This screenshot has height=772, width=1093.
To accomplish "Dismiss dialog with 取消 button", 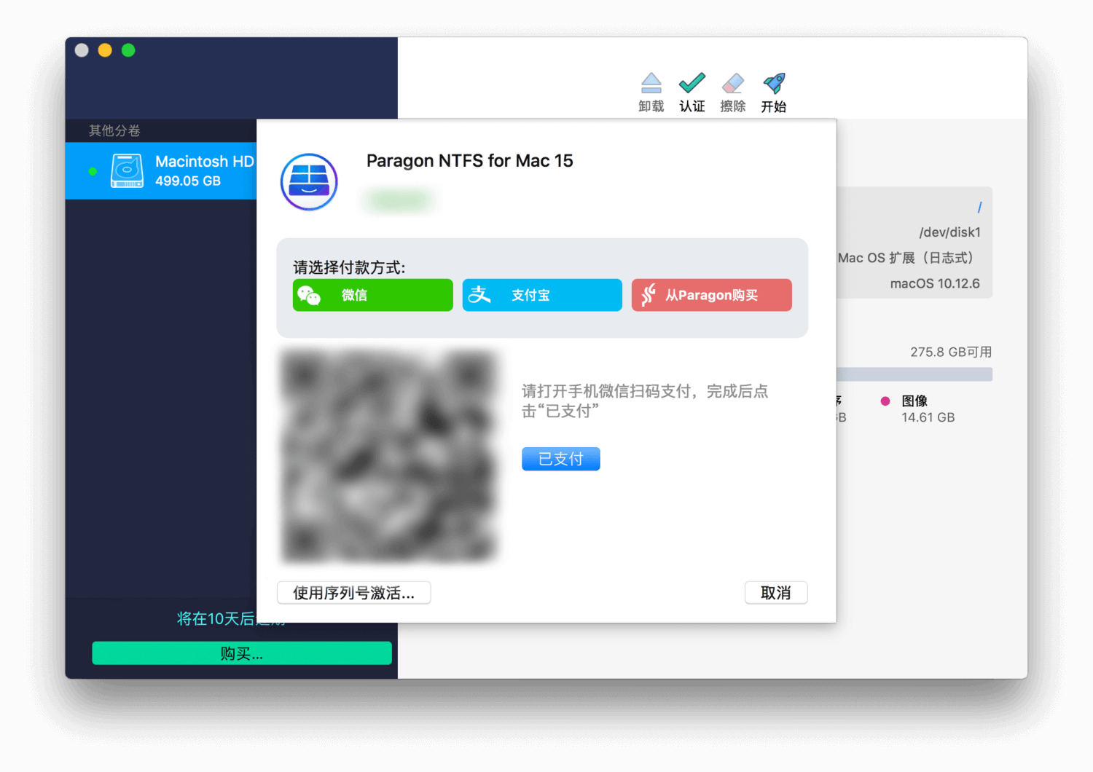I will click(775, 592).
